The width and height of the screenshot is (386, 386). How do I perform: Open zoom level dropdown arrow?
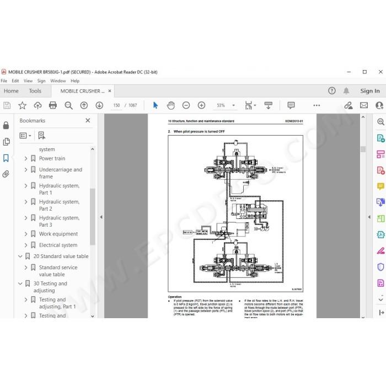(234, 105)
